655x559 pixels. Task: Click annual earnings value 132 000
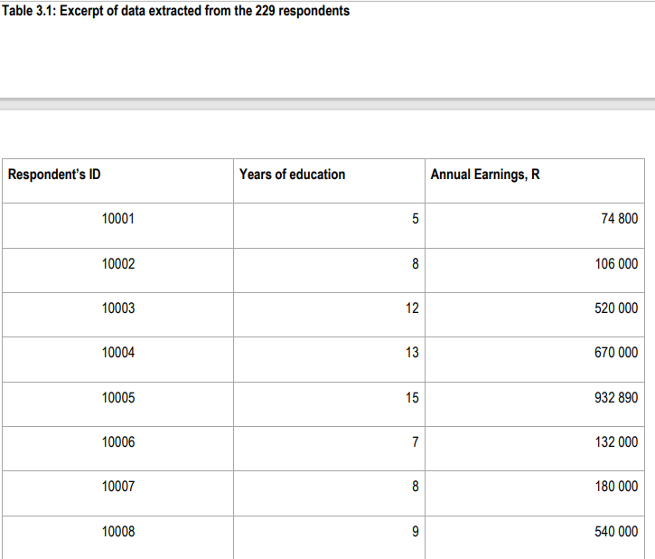coord(616,442)
